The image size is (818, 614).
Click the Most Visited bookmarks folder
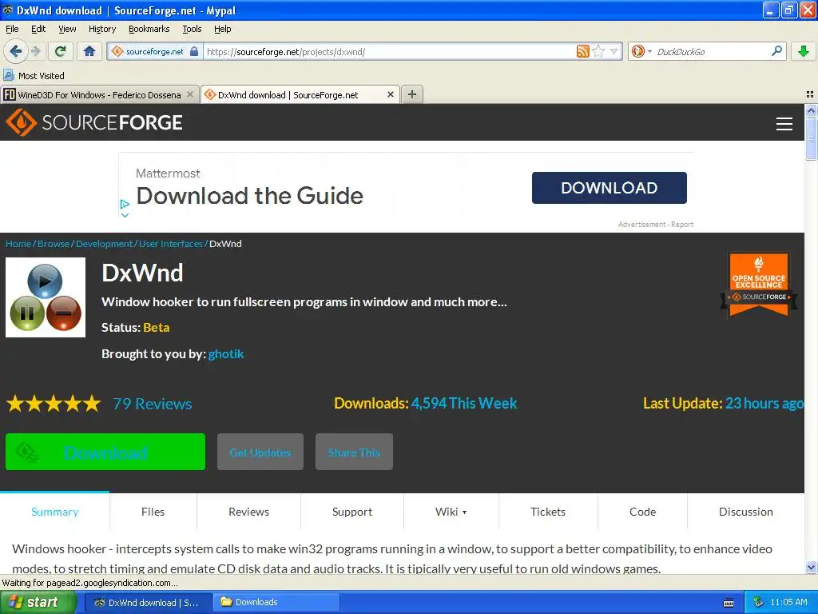34,76
